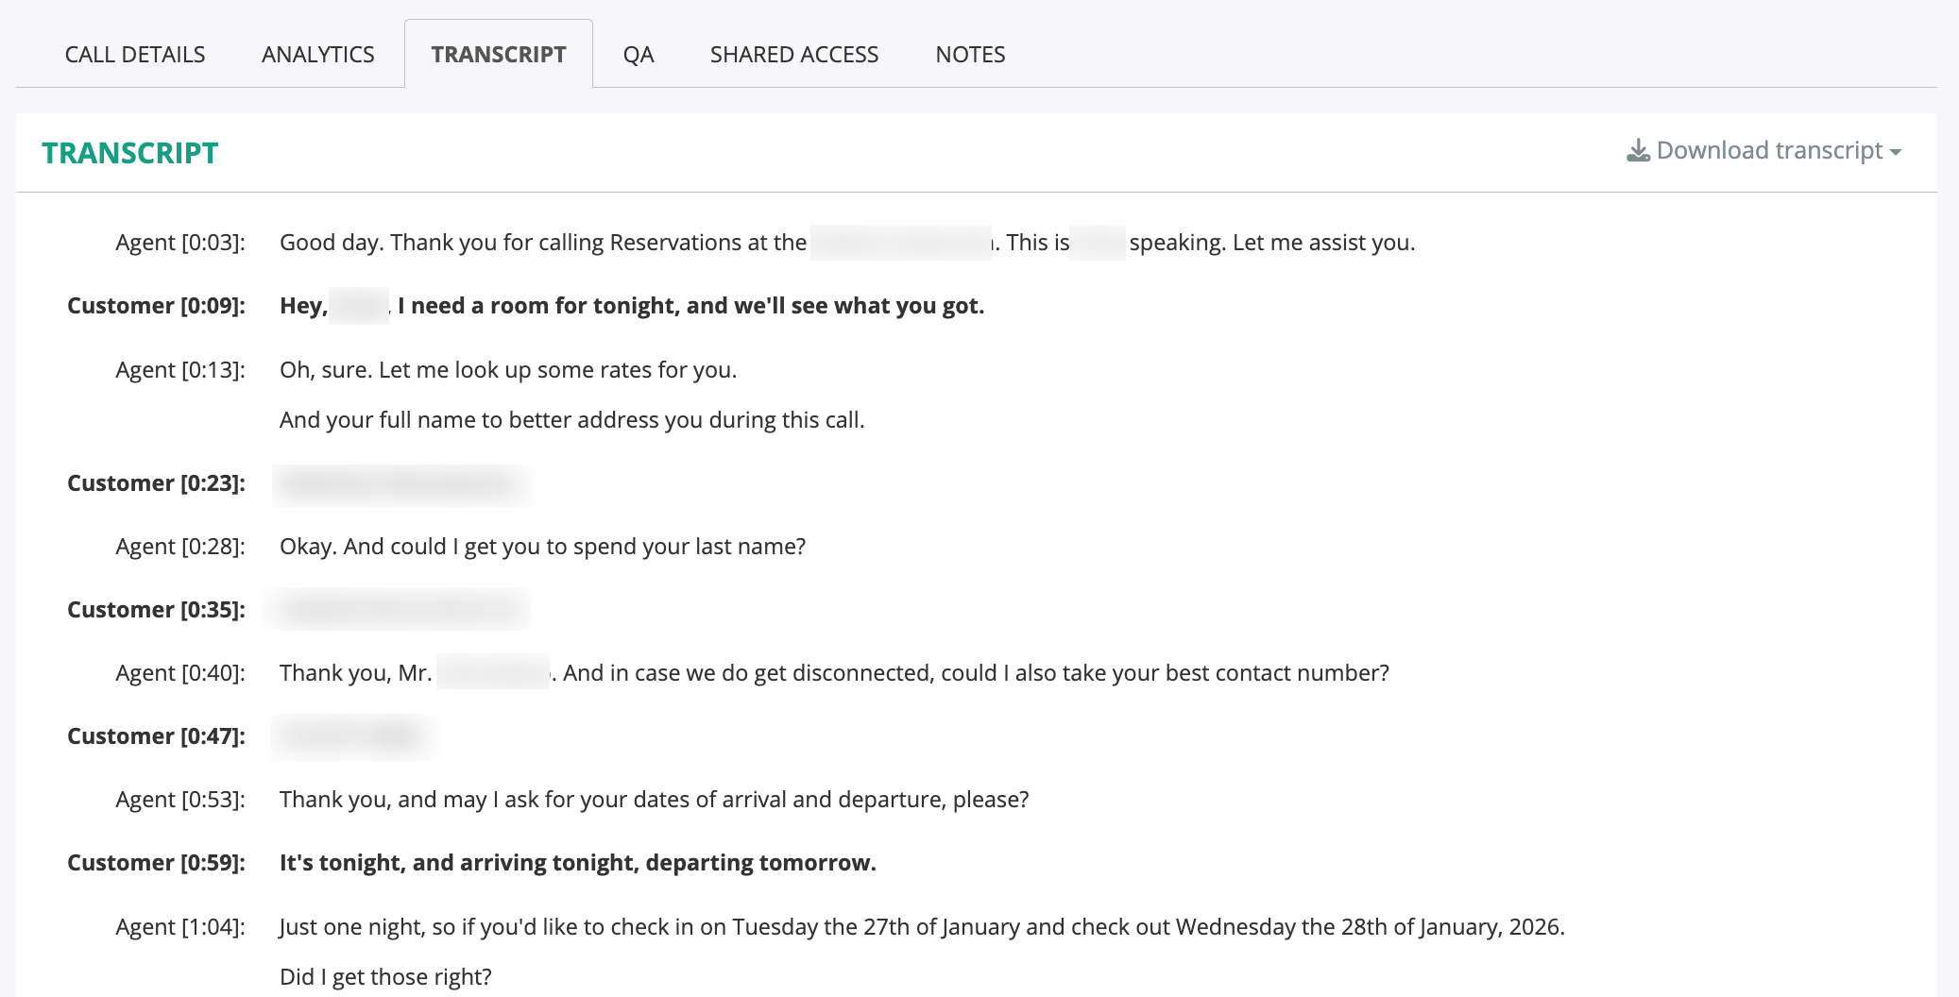1959x997 pixels.
Task: Select the Agent 0:40 timestamp label
Action: coord(179,673)
